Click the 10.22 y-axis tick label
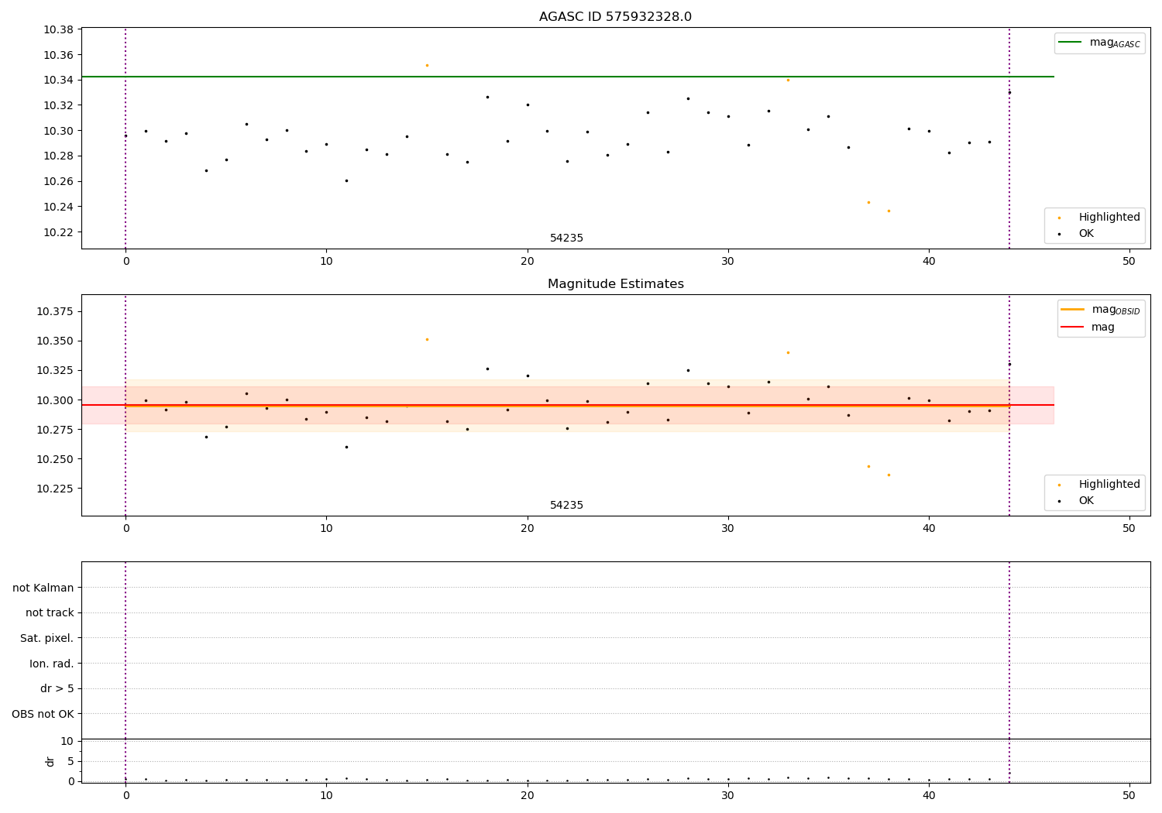 click(x=58, y=232)
